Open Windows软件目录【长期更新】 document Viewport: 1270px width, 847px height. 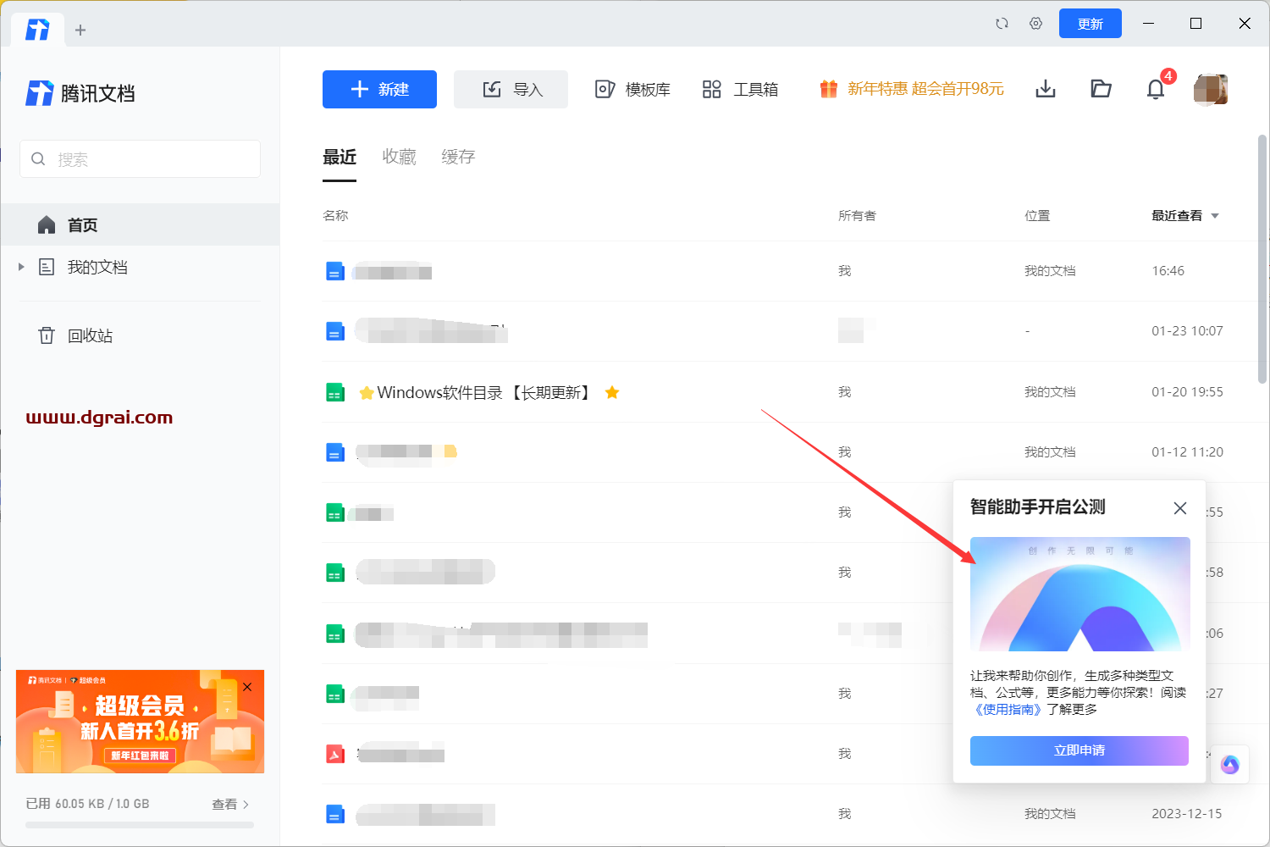pos(483,392)
